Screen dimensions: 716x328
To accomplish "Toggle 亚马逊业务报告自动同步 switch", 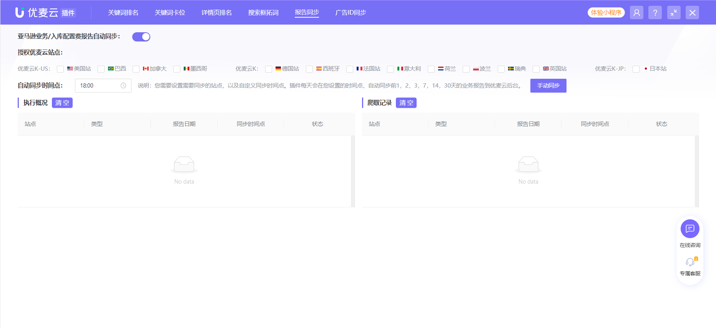I will pos(141,36).
